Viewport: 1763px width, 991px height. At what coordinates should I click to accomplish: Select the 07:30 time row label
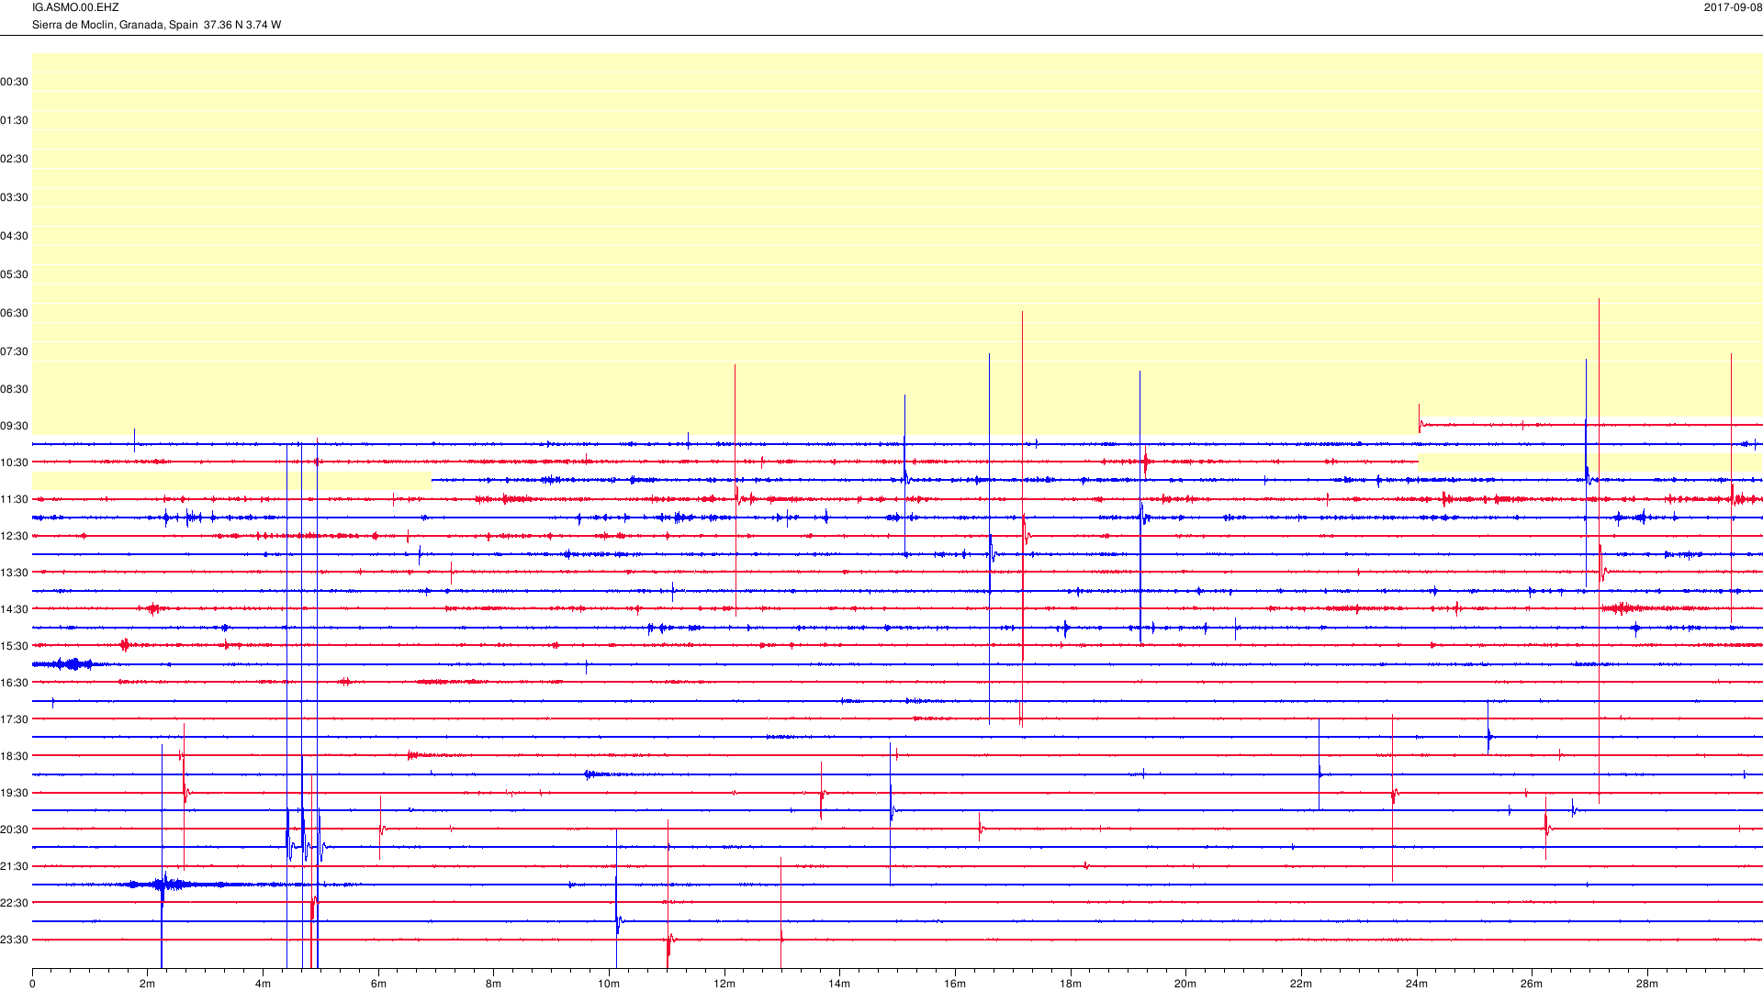15,351
